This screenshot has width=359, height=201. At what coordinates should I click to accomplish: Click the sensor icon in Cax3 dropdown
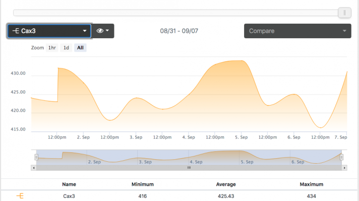click(x=16, y=31)
